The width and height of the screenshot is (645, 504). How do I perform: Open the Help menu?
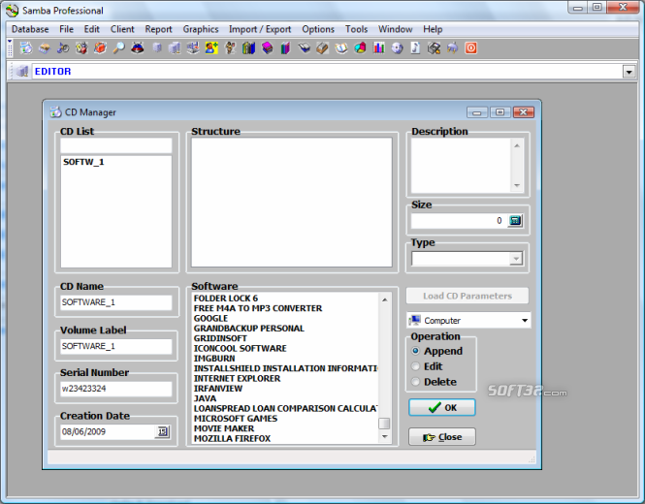click(433, 29)
